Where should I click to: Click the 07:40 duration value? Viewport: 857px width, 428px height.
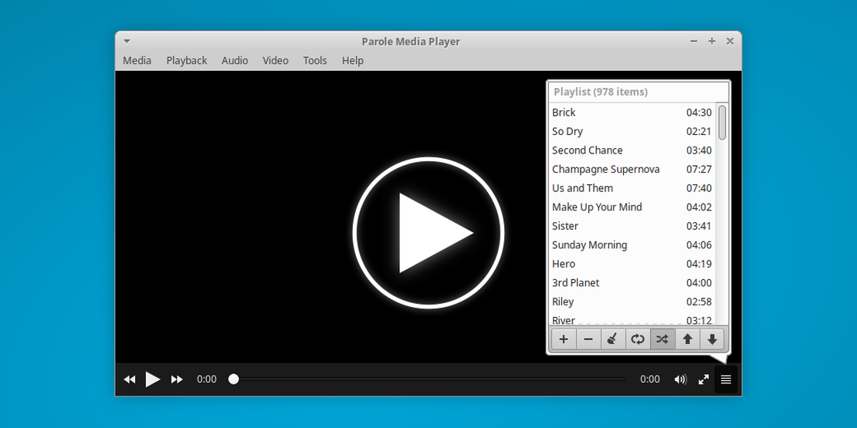click(x=699, y=188)
